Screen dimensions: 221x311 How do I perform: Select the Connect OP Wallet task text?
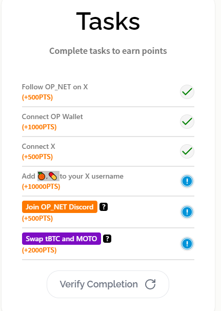(x=52, y=116)
